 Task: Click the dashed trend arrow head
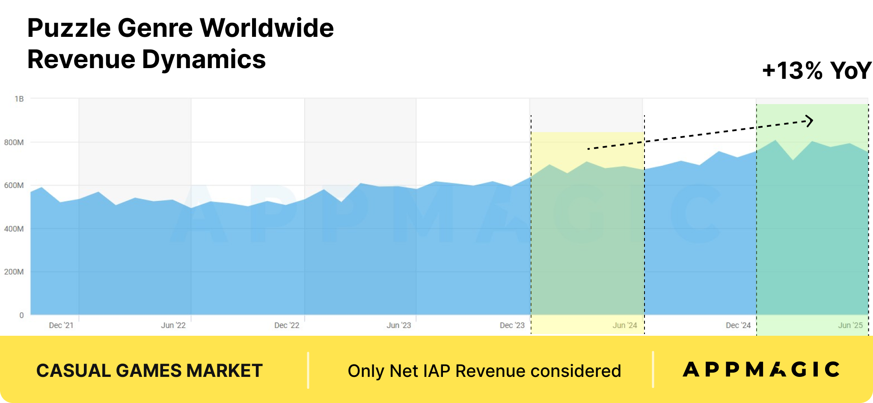tap(808, 121)
